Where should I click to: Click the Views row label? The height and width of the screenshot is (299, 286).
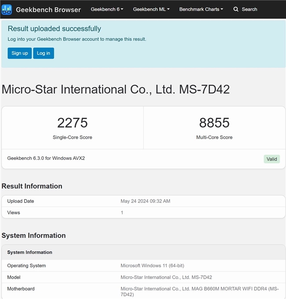coord(14,213)
